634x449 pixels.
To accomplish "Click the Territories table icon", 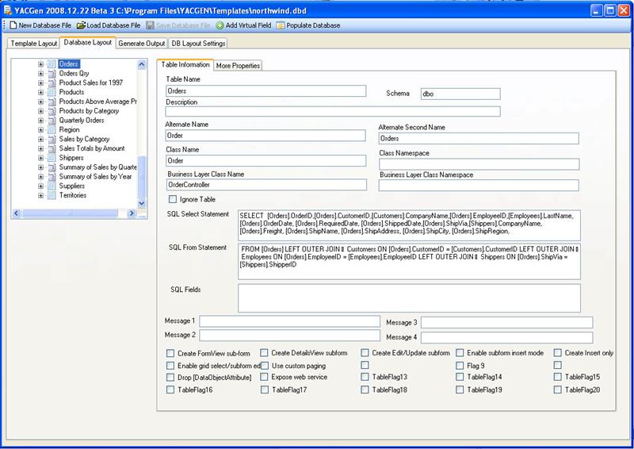I will coord(52,196).
